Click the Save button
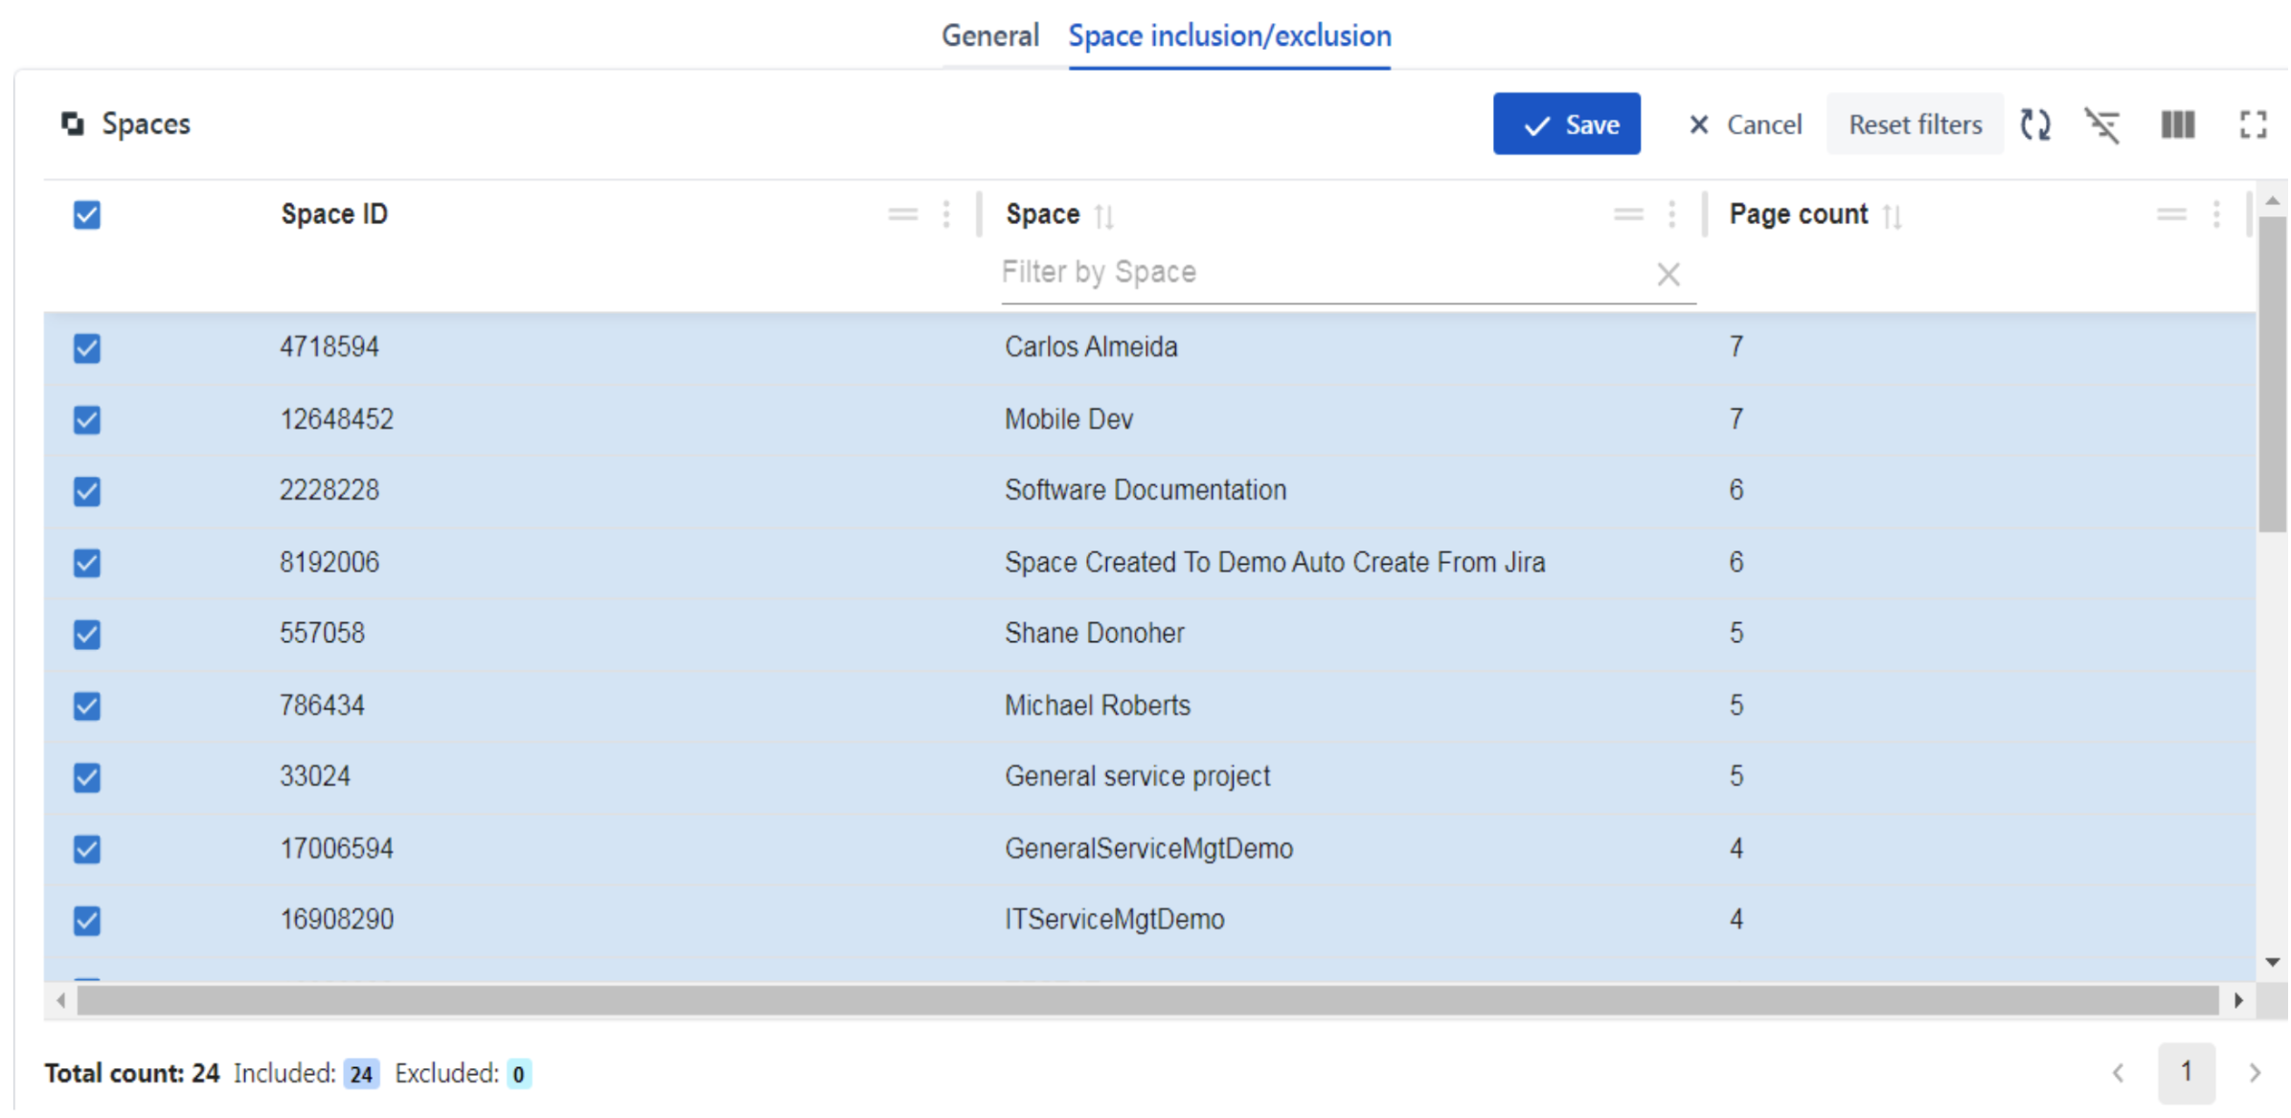The width and height of the screenshot is (2291, 1118). point(1566,124)
